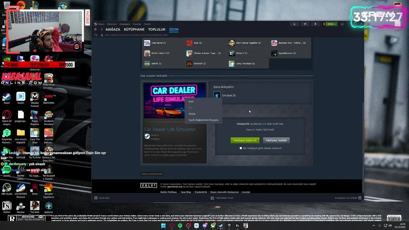Open Spotify from the taskbar
The height and width of the screenshot is (230, 409).
point(180,226)
